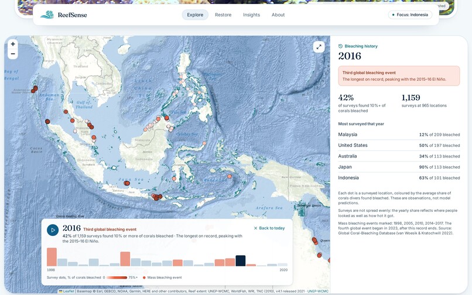Select the 2005 mass bleaching bar
The height and width of the screenshot is (295, 472).
click(x=125, y=259)
